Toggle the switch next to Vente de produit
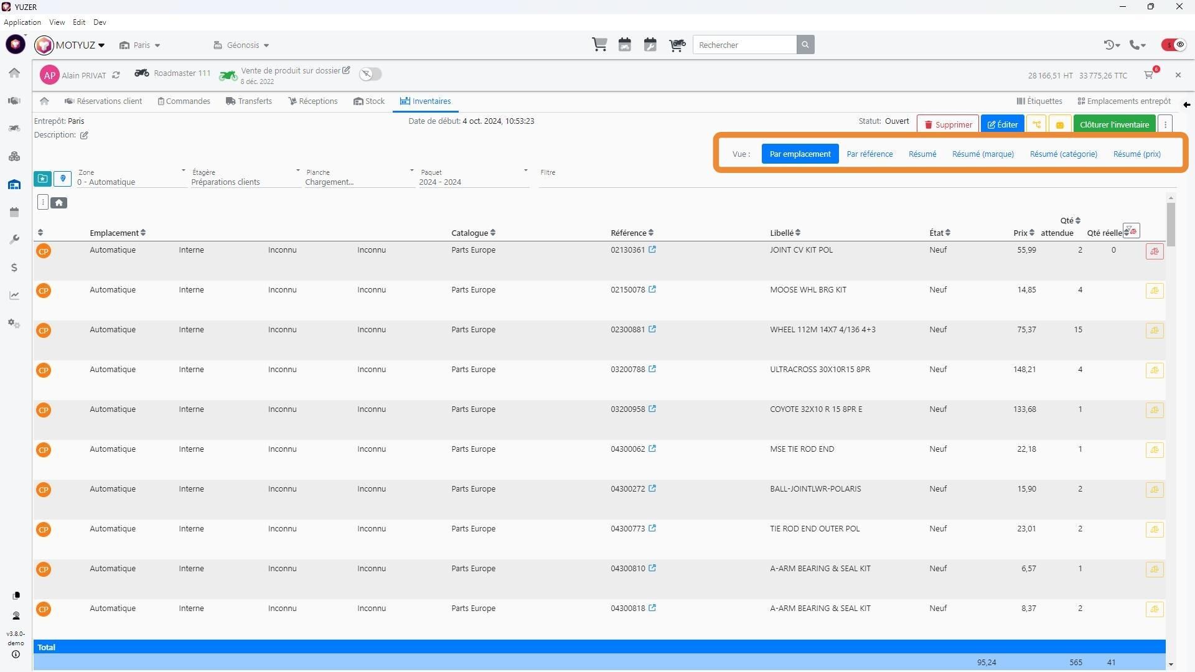This screenshot has width=1195, height=672. click(370, 75)
